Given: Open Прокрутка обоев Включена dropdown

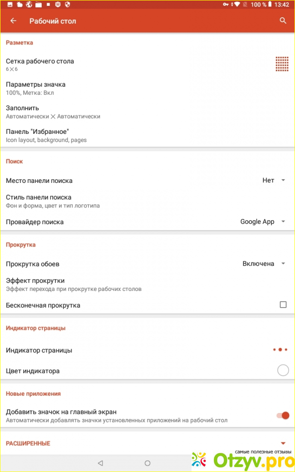Looking at the screenshot, I should click(264, 264).
